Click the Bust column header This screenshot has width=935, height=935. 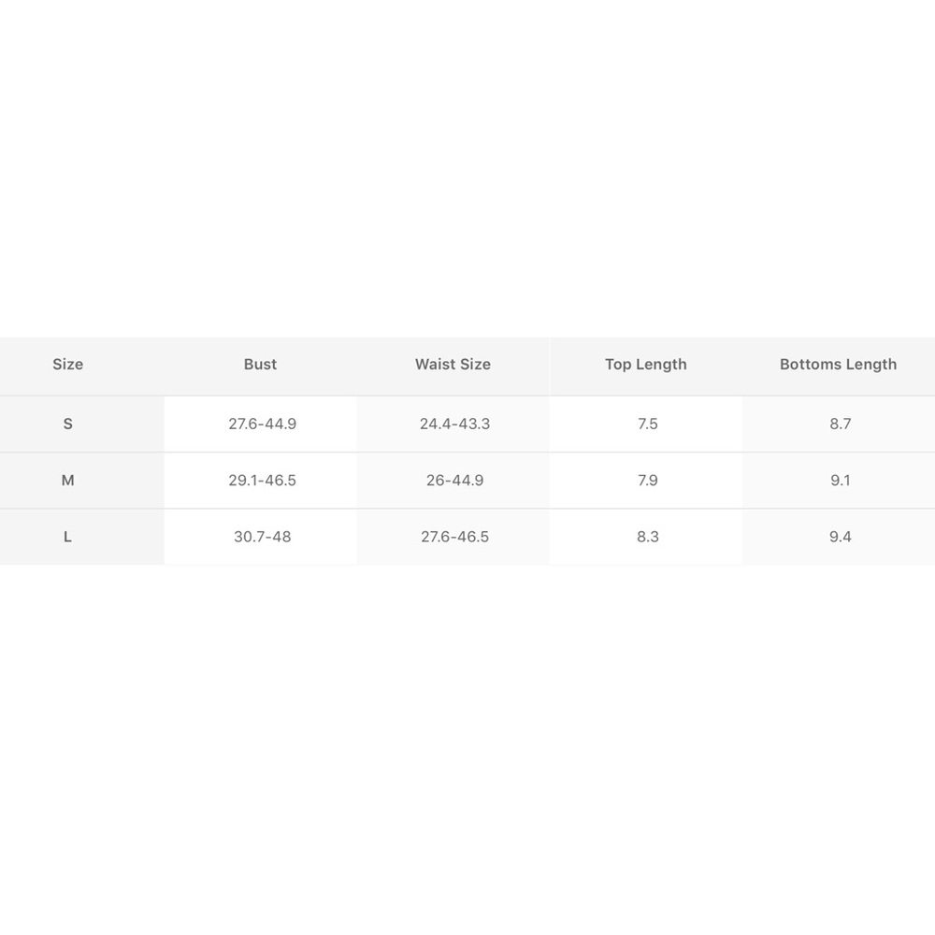[x=260, y=365]
